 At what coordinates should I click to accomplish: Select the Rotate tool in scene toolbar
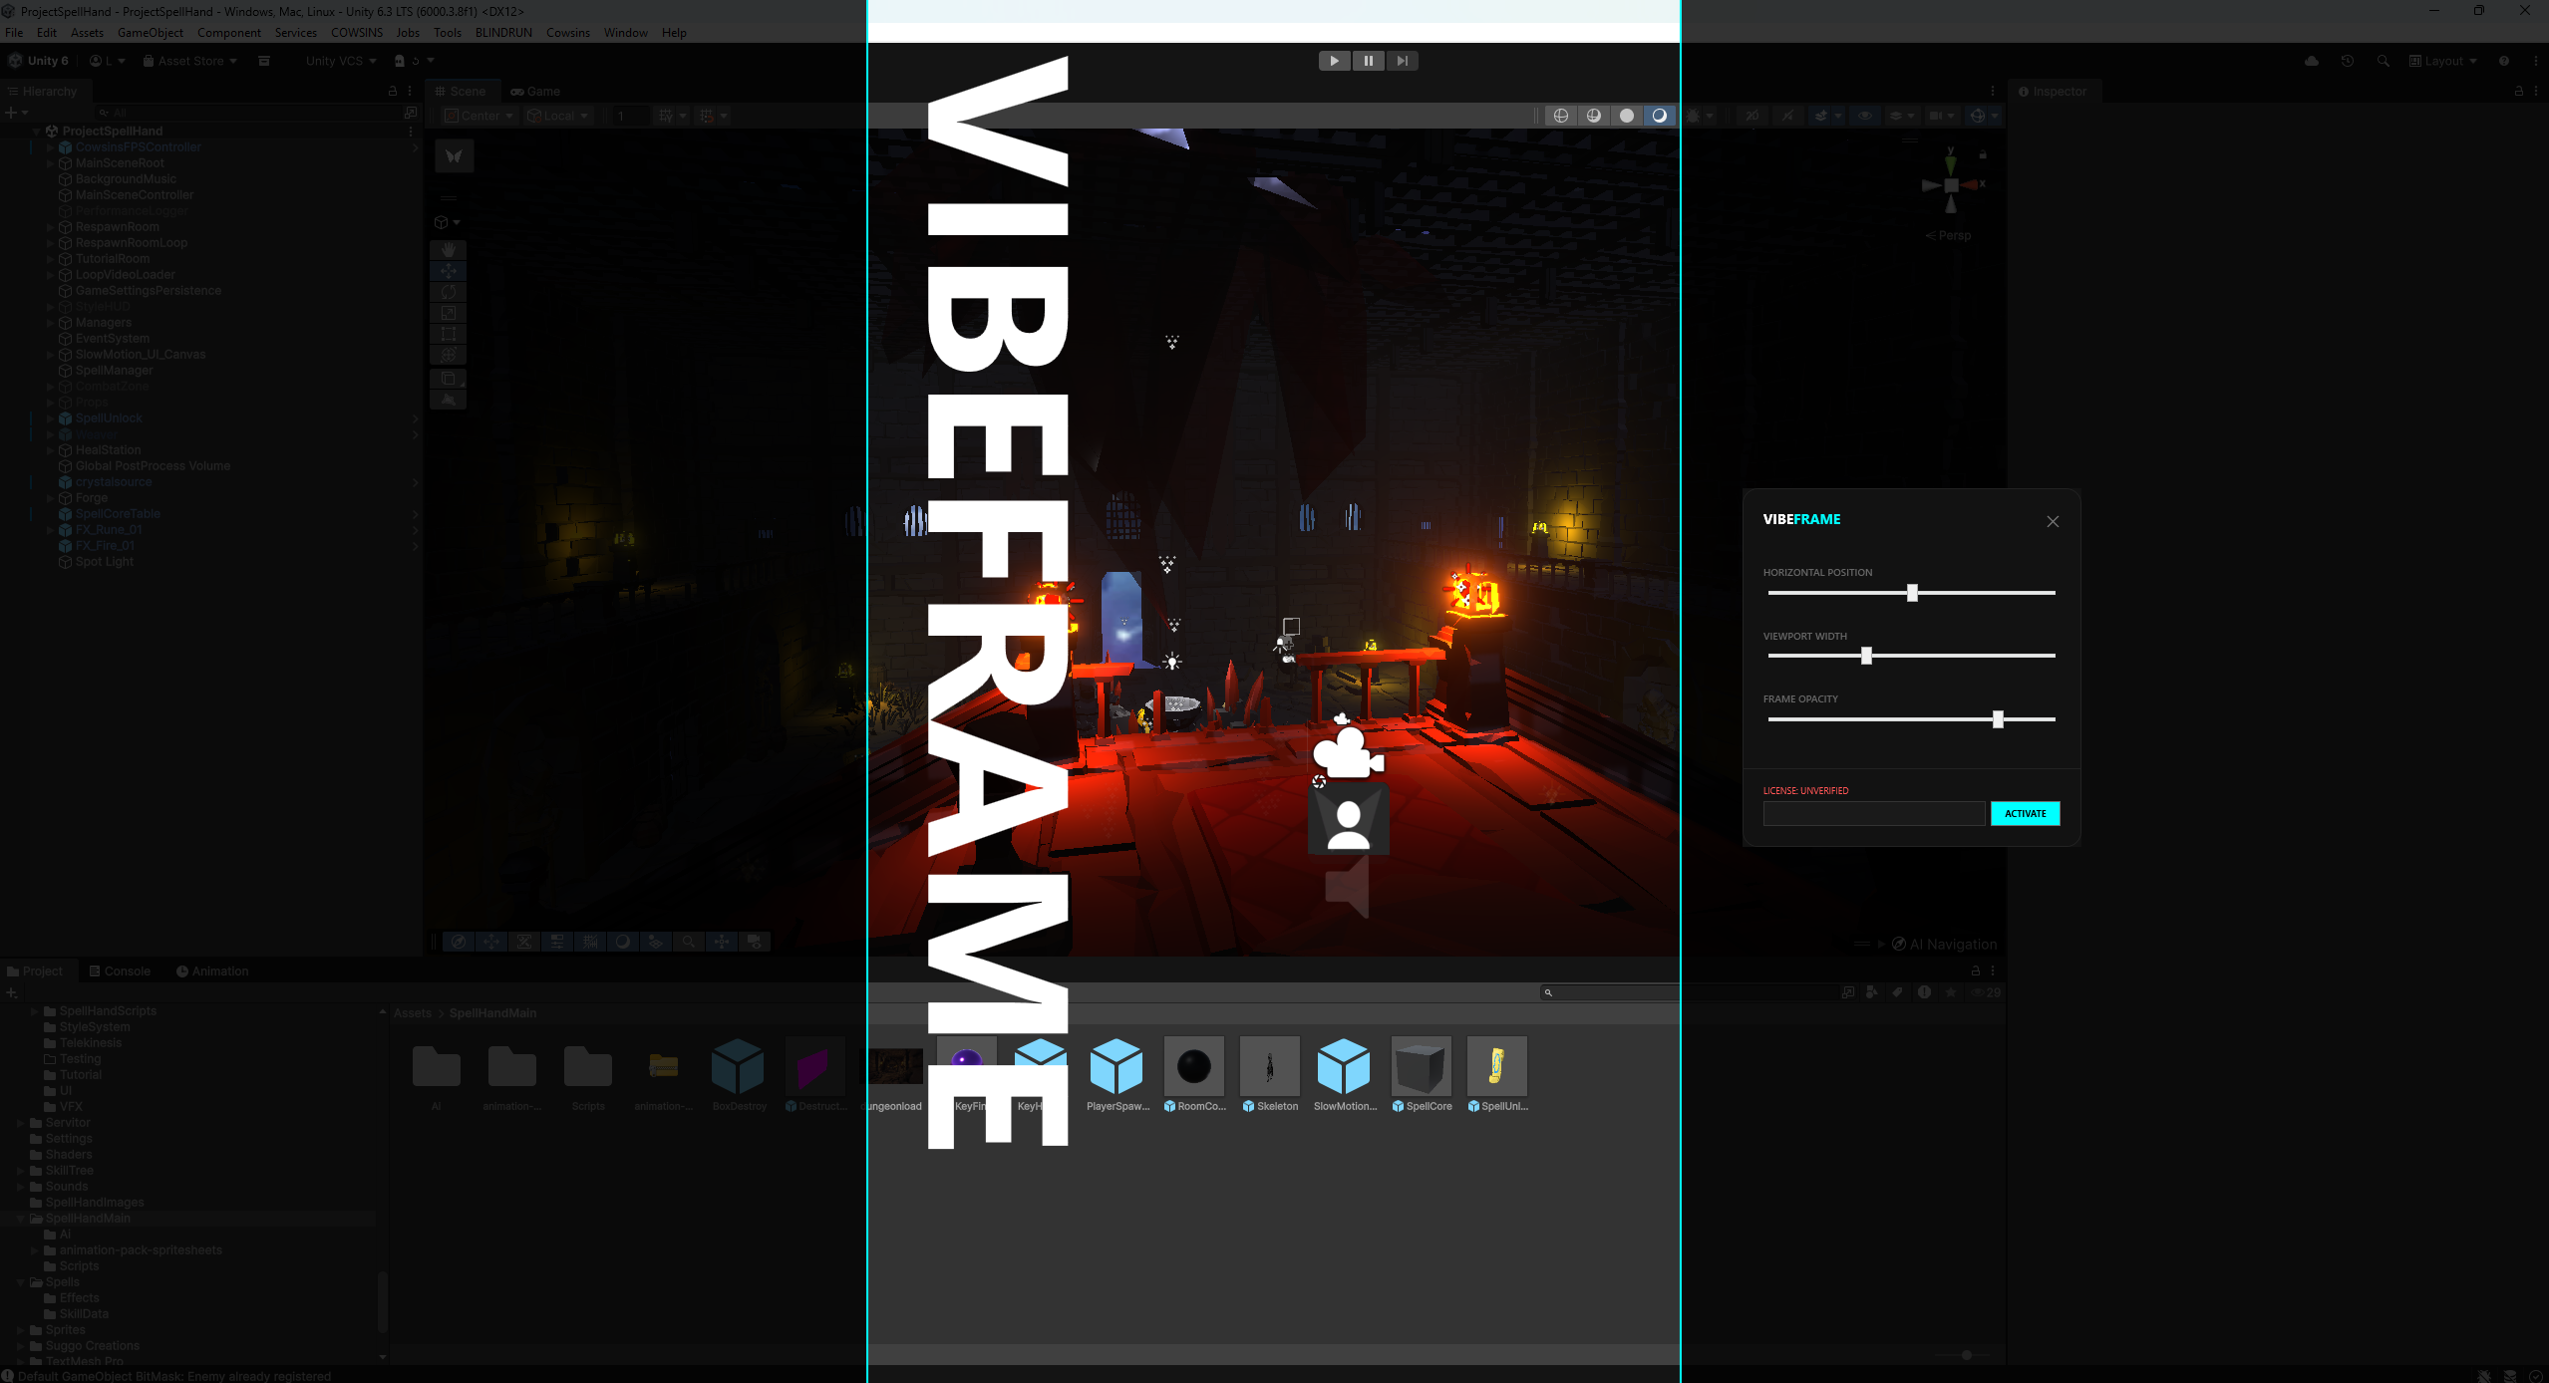pyautogui.click(x=449, y=292)
